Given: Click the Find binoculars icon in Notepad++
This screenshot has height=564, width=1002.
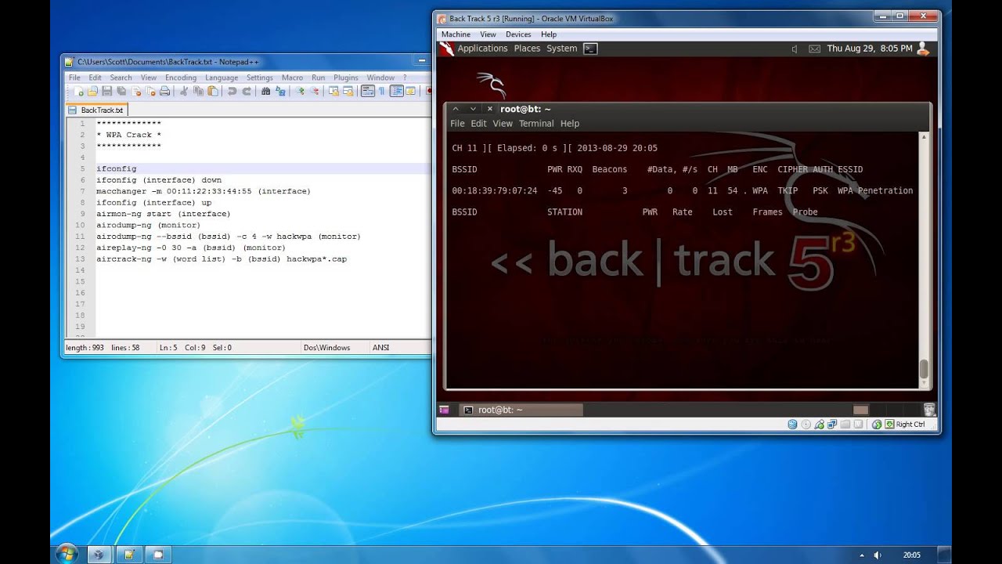Looking at the screenshot, I should point(266,91).
